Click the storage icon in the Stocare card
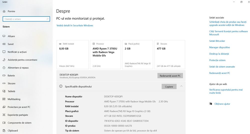 (x=158, y=44)
